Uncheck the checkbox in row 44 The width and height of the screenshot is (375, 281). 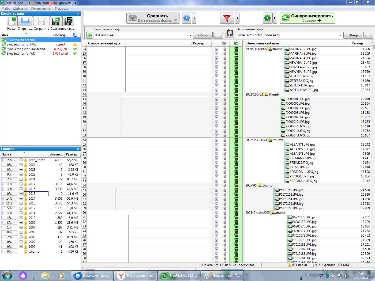click(x=216, y=94)
